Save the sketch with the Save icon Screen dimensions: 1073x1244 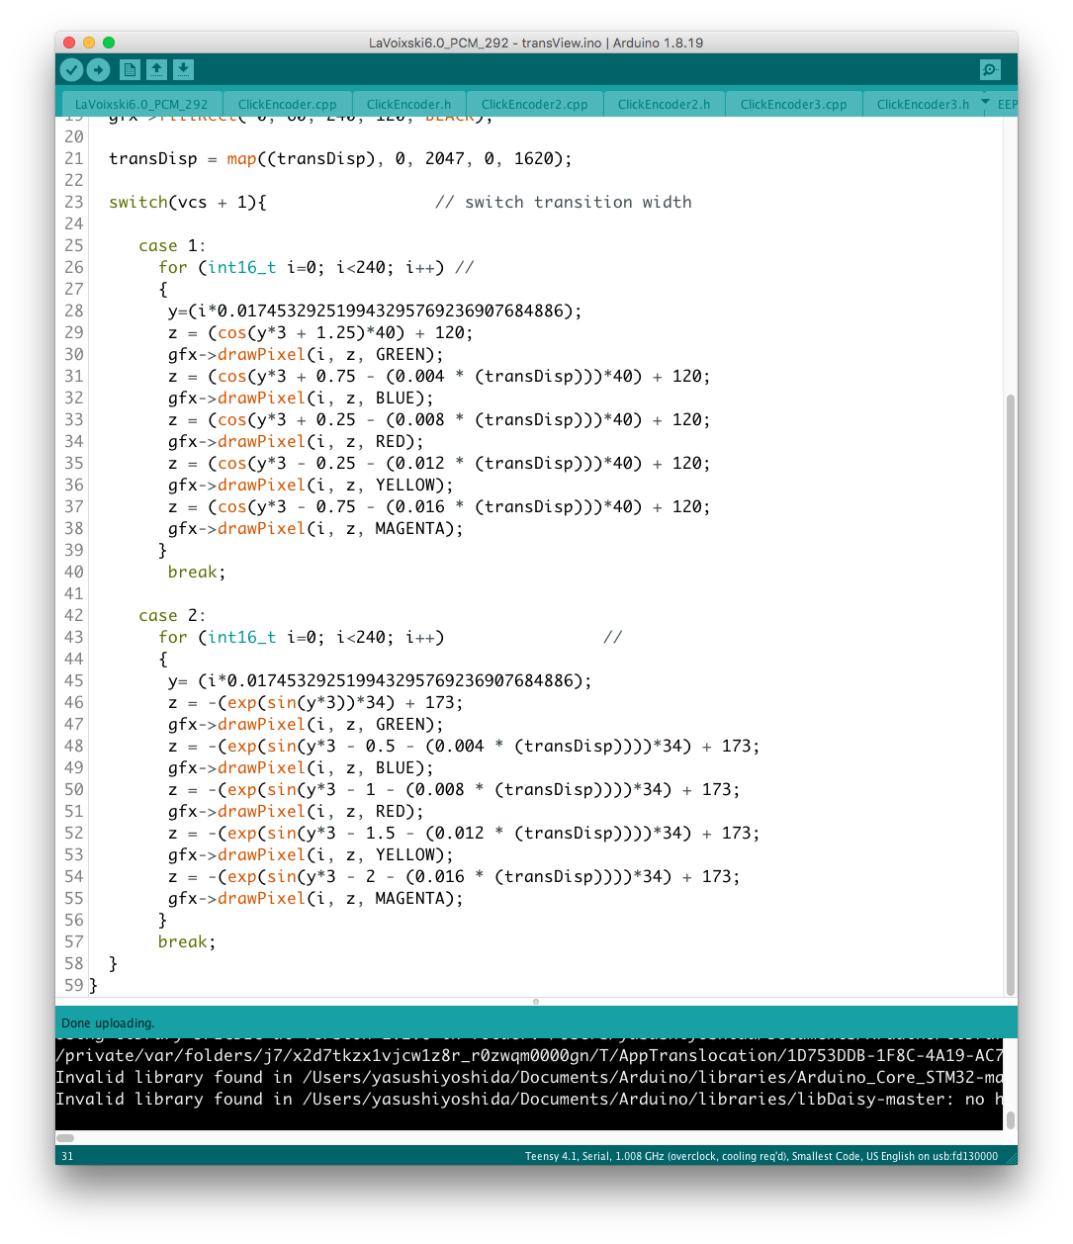[183, 69]
